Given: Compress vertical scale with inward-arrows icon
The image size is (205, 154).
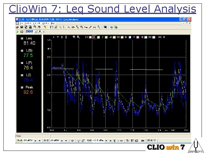Looking at the screenshot, I should click(x=66, y=37).
